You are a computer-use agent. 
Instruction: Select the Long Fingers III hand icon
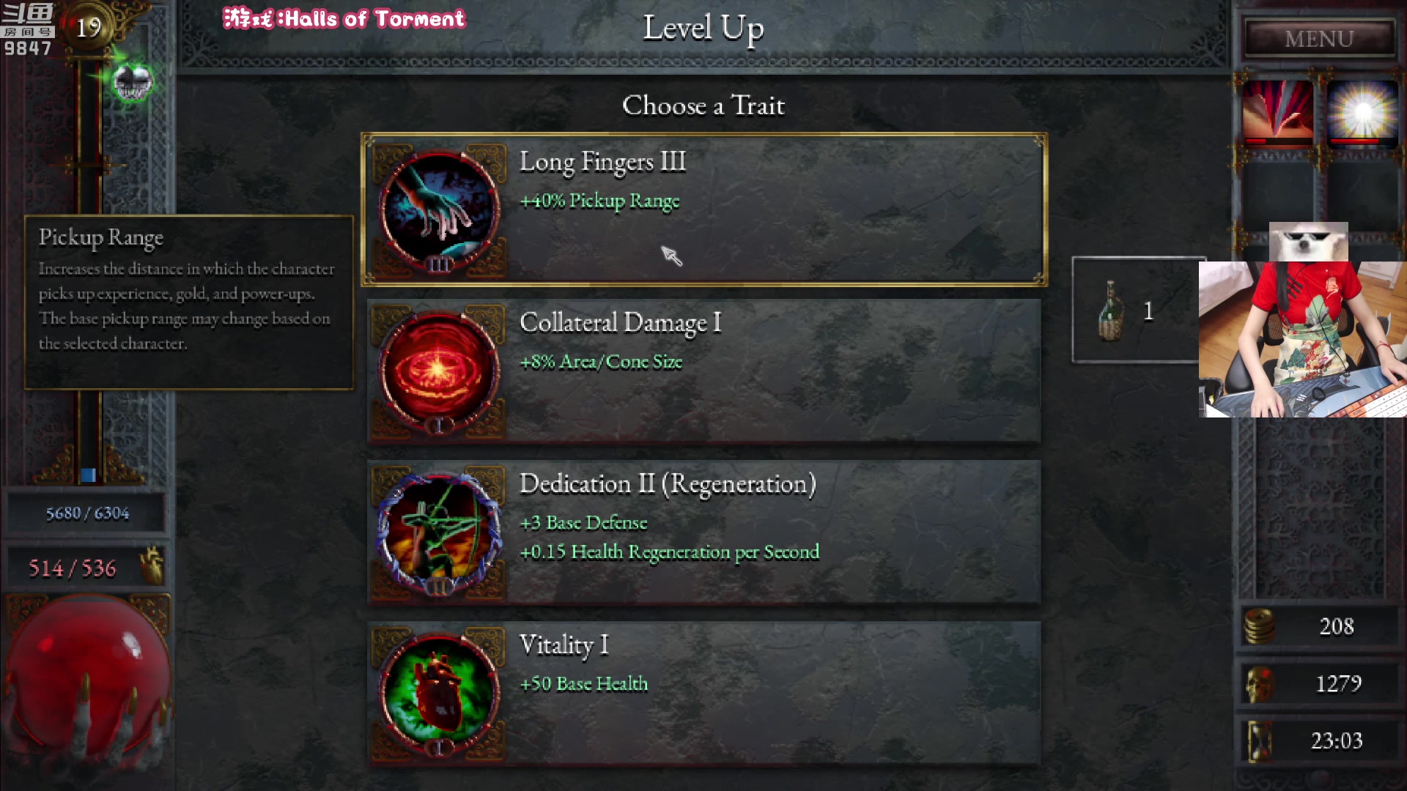439,210
